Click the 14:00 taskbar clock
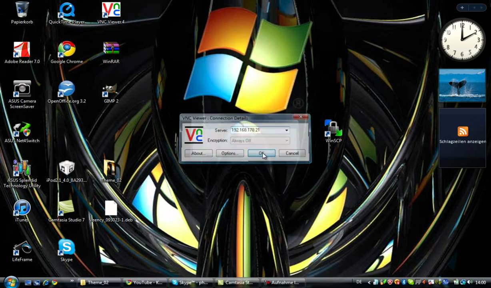The image size is (491, 288). [x=480, y=282]
